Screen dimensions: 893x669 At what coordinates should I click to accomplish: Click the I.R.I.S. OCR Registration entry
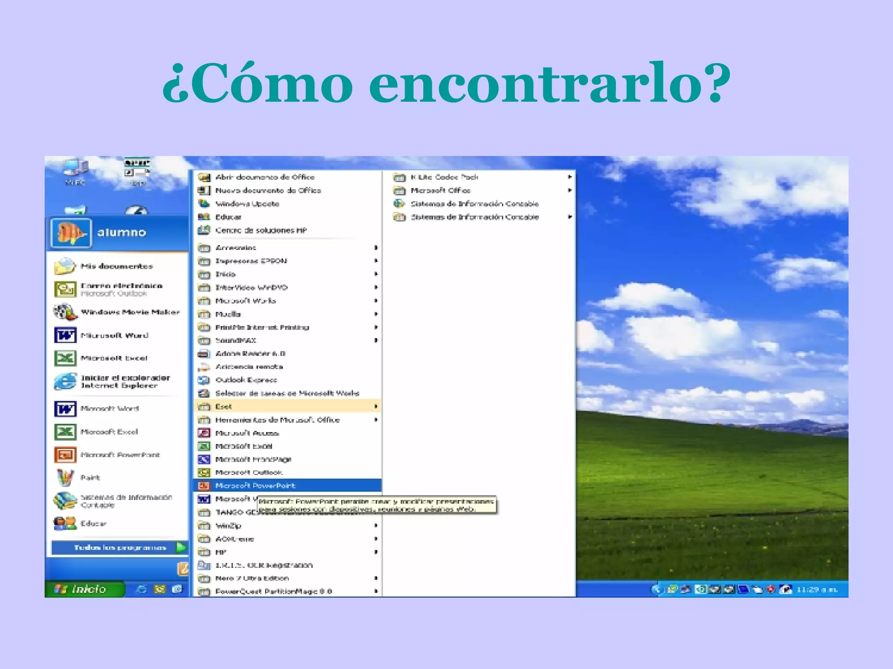(287, 565)
